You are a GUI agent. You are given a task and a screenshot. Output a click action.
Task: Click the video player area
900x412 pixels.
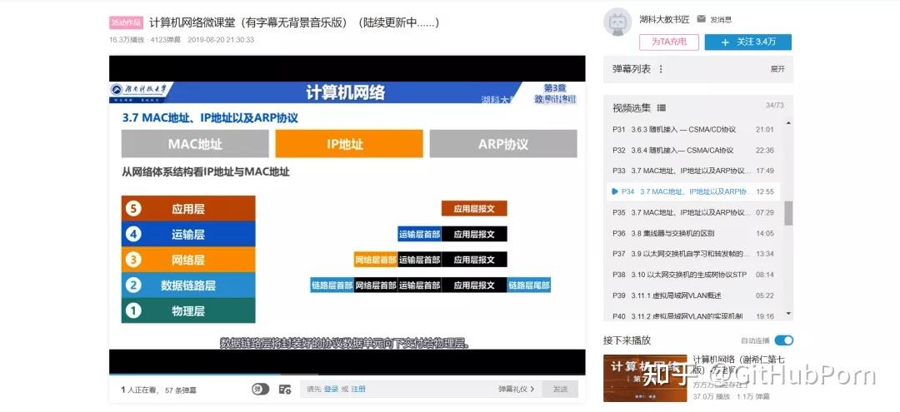pos(347,215)
